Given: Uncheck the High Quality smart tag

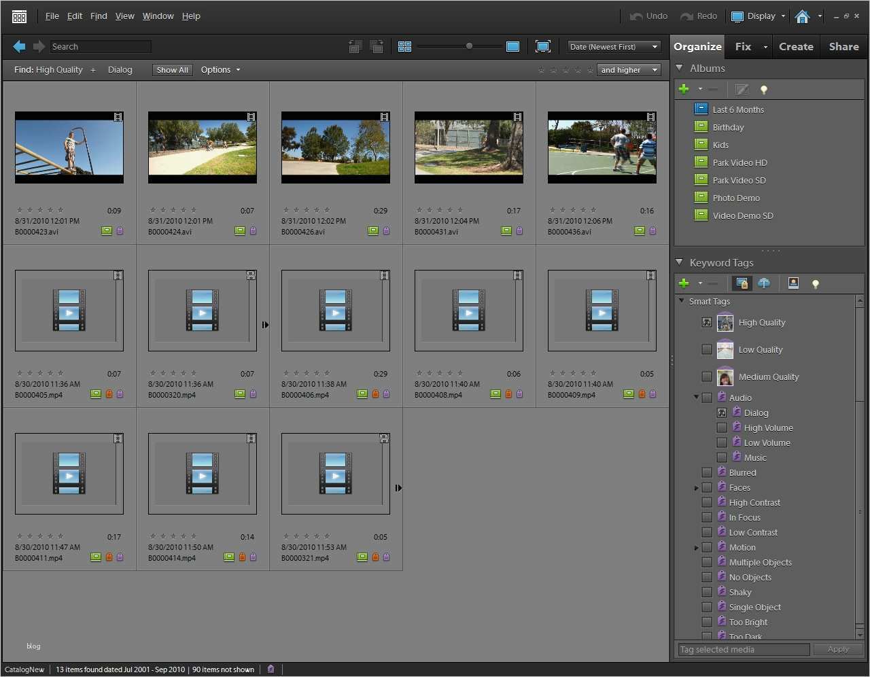Looking at the screenshot, I should click(x=707, y=322).
